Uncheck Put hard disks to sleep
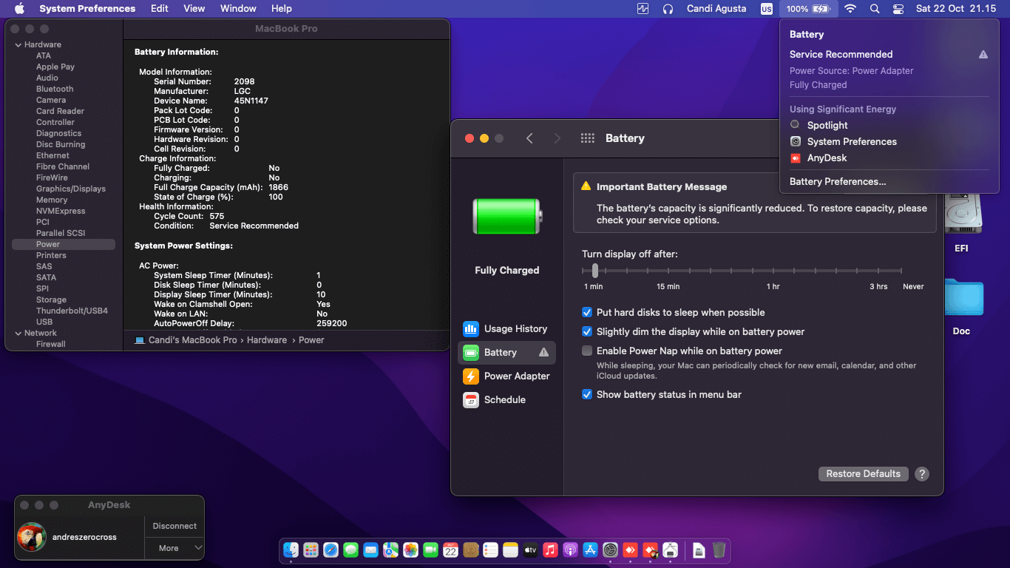Viewport: 1010px width, 568px height. (x=587, y=313)
